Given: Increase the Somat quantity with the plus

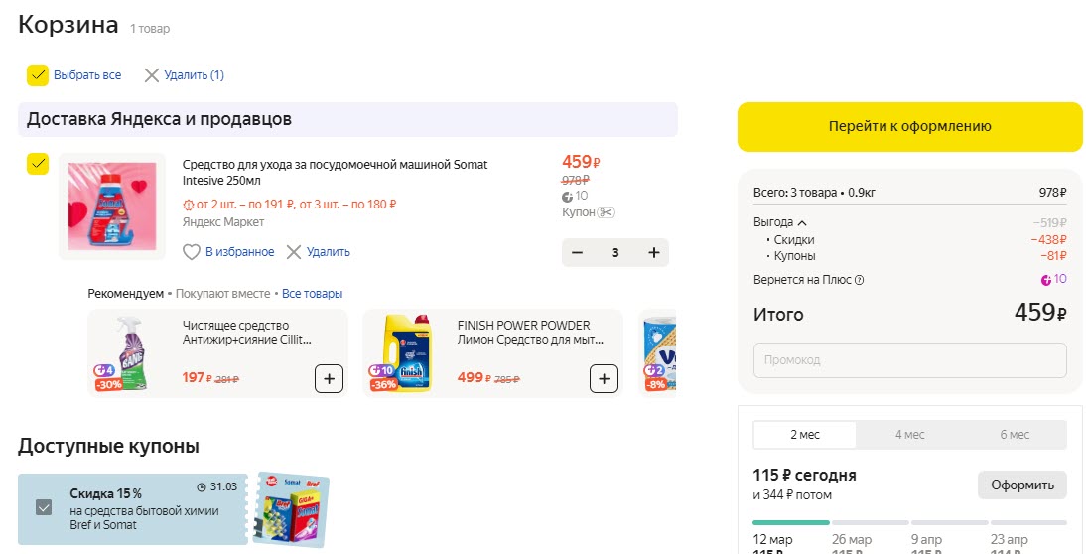Looking at the screenshot, I should [653, 253].
